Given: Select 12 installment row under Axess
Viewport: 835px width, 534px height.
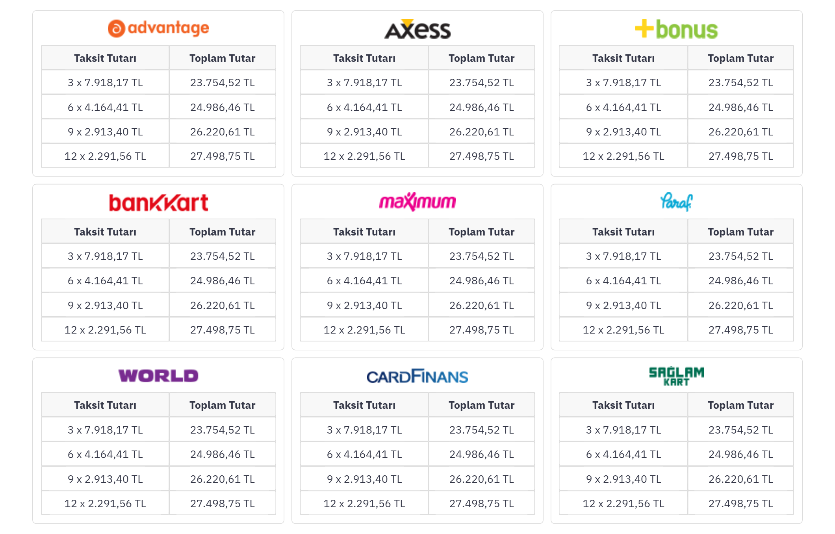Looking at the screenshot, I should pyautogui.click(x=364, y=156).
